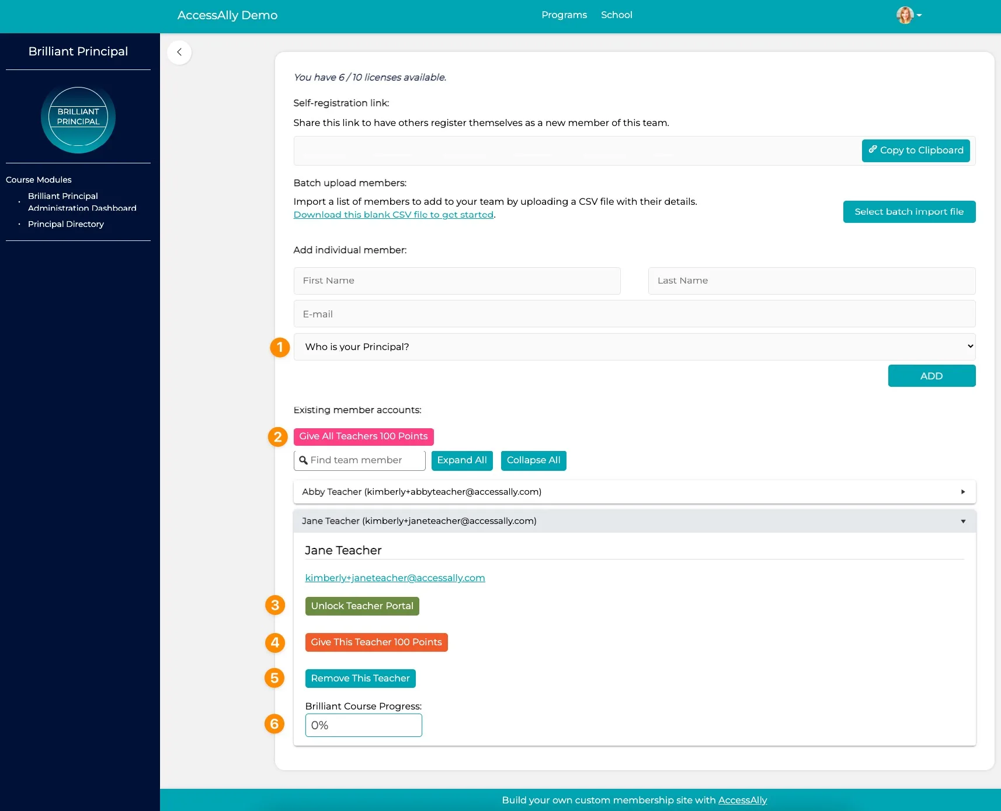This screenshot has height=811, width=1001.
Task: Click the sidebar collapse back arrow
Action: pyautogui.click(x=179, y=52)
